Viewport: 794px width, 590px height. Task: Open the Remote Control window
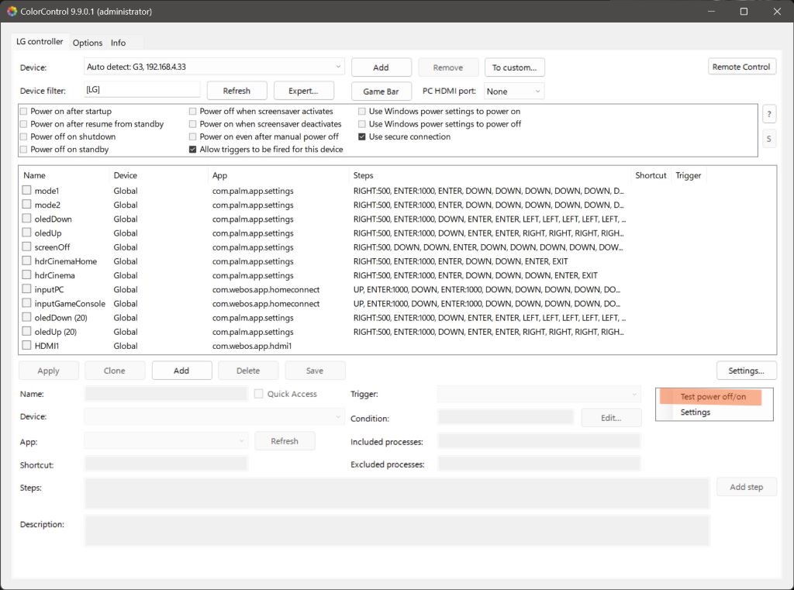(x=740, y=67)
